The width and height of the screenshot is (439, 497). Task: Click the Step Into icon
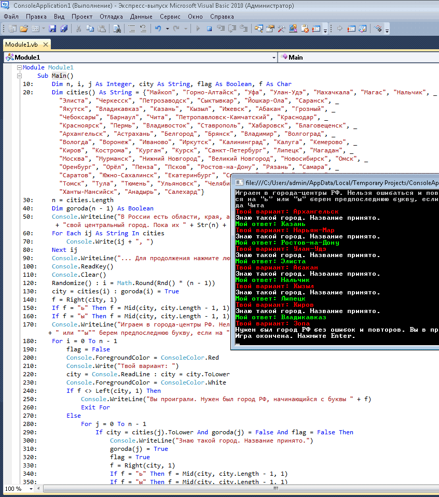tap(221, 29)
